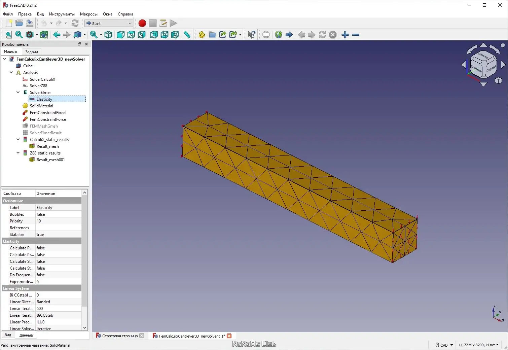Open a document folder icon
Image resolution: width=508 pixels, height=350 pixels.
click(19, 23)
